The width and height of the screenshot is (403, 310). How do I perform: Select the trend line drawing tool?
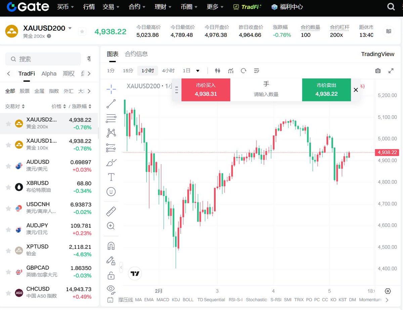click(x=111, y=104)
